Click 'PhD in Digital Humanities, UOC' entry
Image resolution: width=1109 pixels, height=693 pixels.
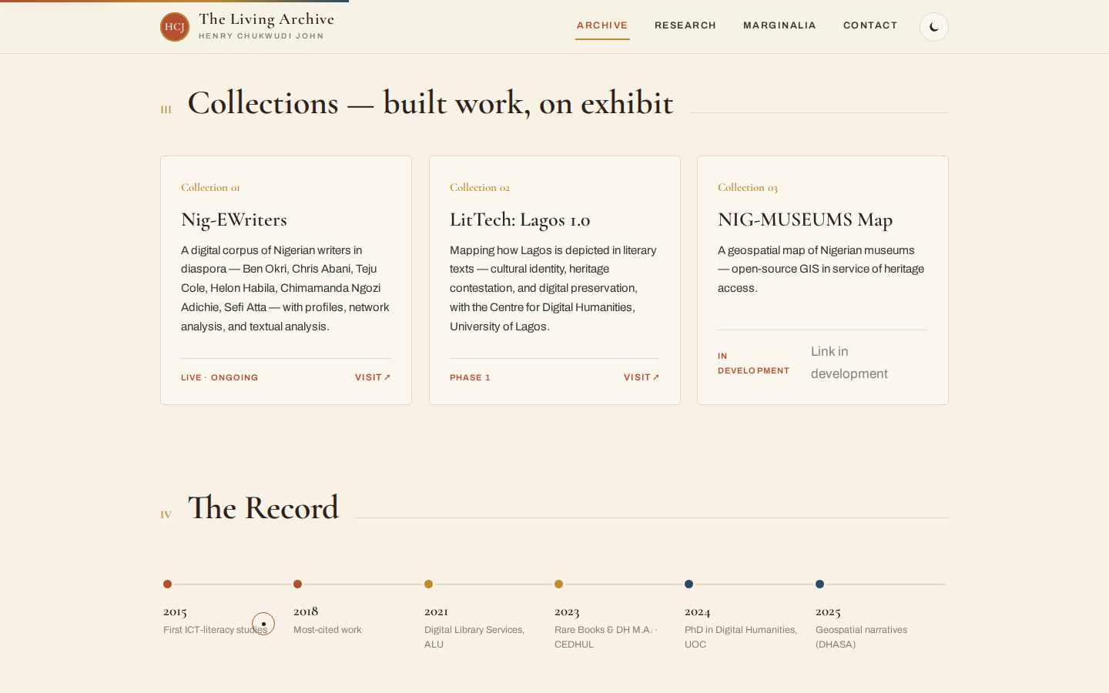[x=741, y=637]
